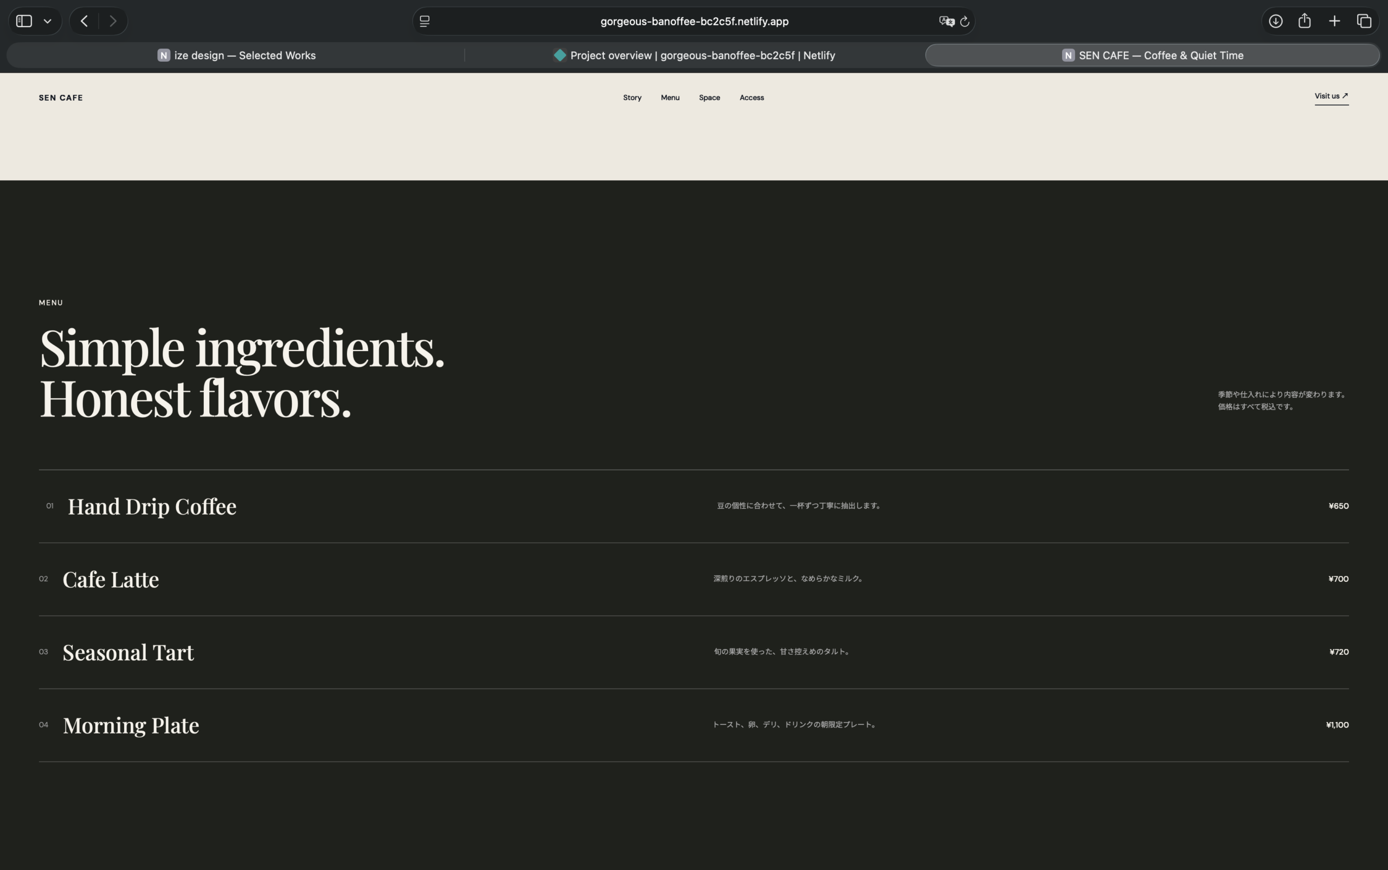Click the Morning Plate Japanese description

pyautogui.click(x=795, y=724)
